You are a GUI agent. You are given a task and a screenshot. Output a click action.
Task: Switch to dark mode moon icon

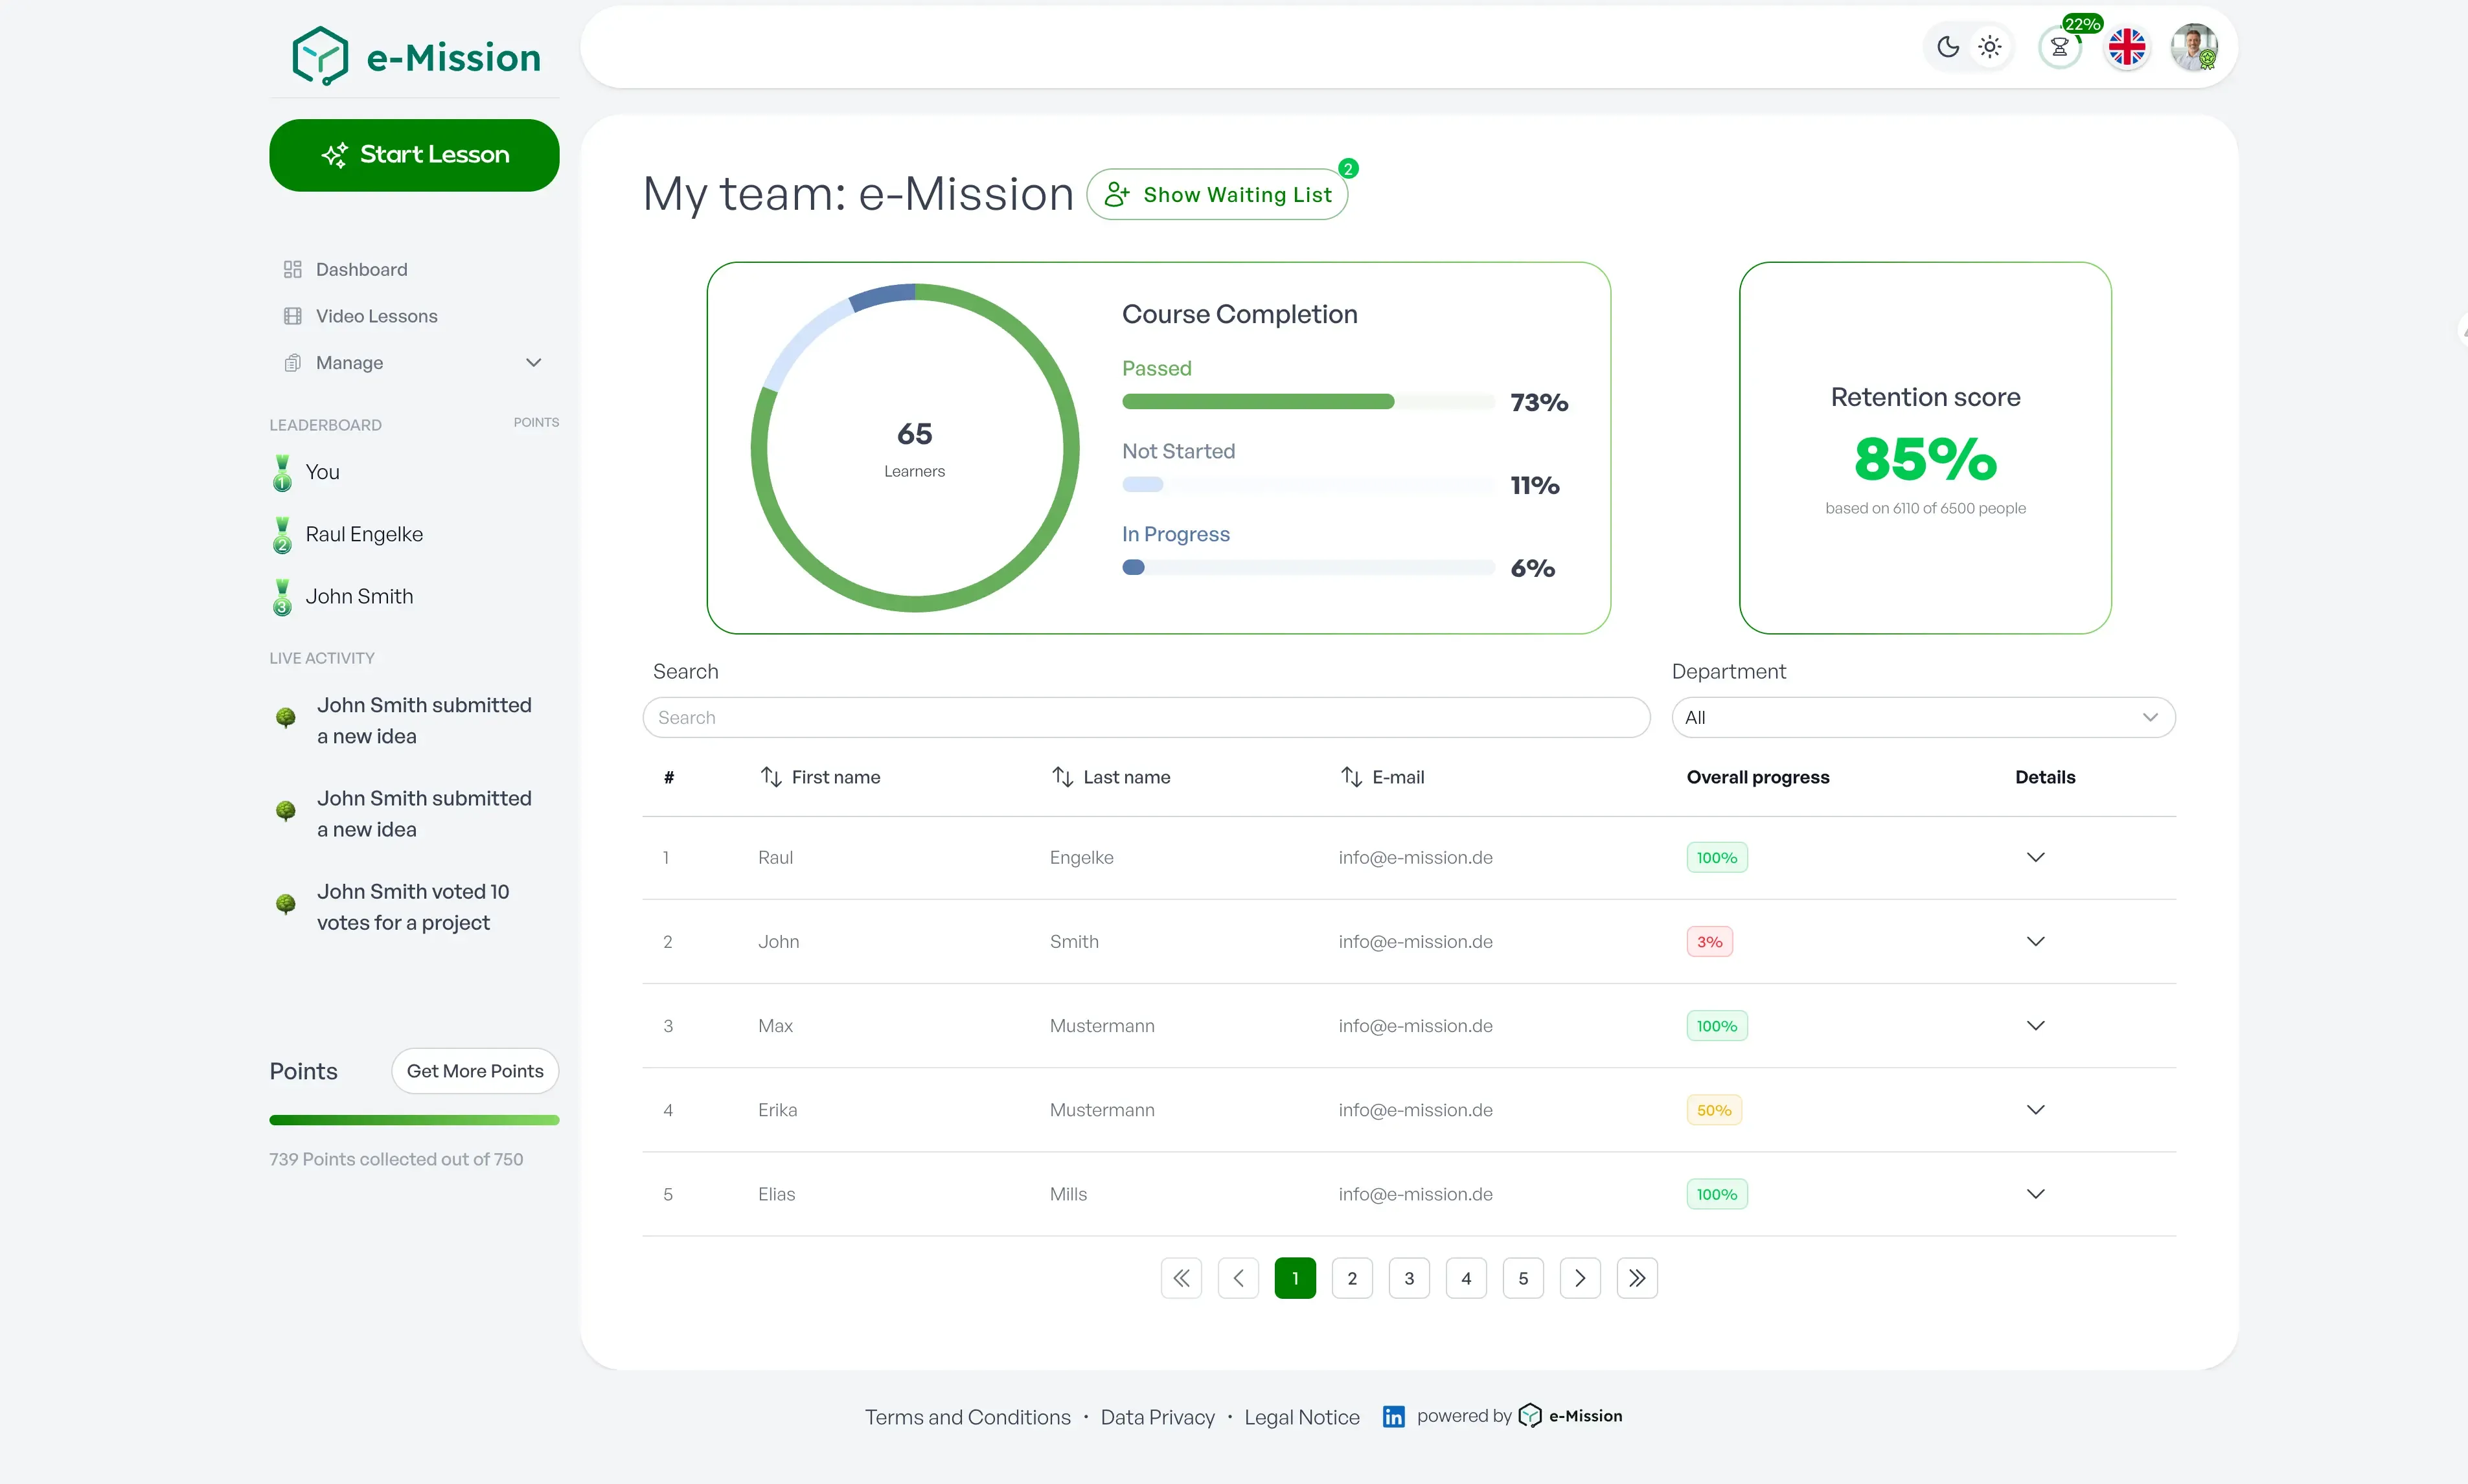[x=1947, y=47]
